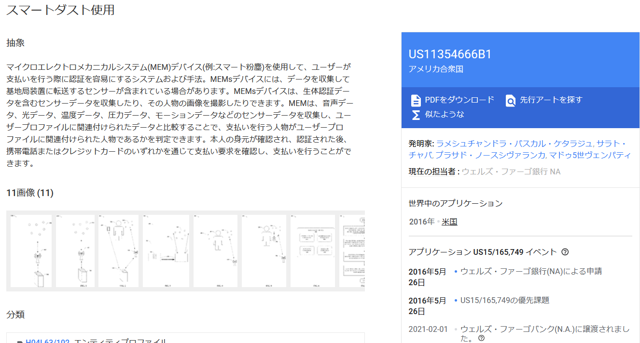Open fifth patent figure thumbnail
The image size is (640, 343).
coord(215,251)
